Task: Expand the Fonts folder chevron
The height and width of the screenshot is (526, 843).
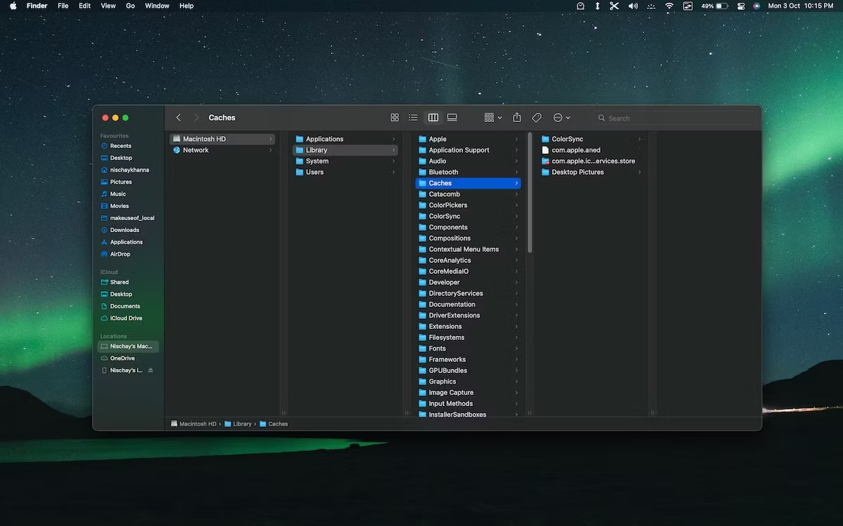Action: [516, 349]
